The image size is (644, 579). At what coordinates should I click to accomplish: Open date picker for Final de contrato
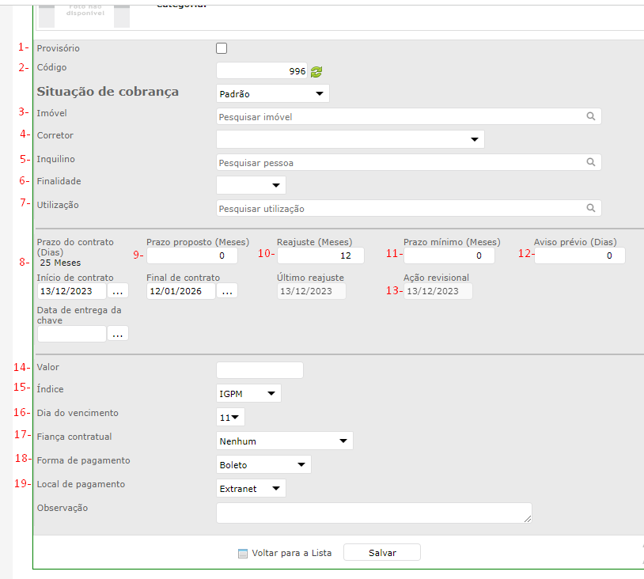[227, 291]
